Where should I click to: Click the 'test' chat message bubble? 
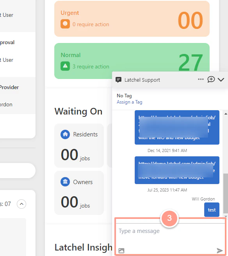point(212,209)
